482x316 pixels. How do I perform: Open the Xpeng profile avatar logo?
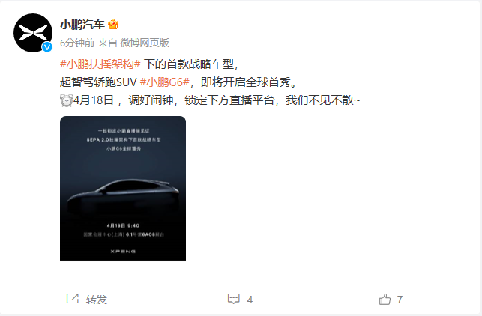pyautogui.click(x=33, y=33)
